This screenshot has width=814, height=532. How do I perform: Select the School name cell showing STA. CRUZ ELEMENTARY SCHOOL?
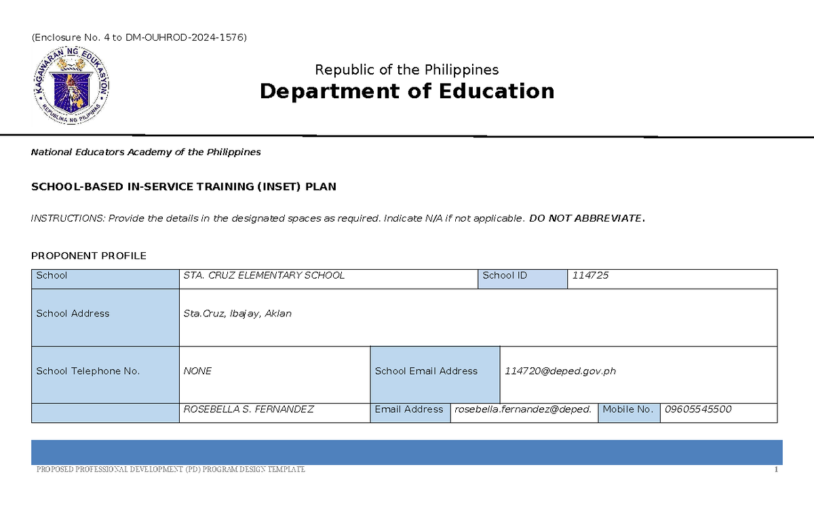[265, 276]
